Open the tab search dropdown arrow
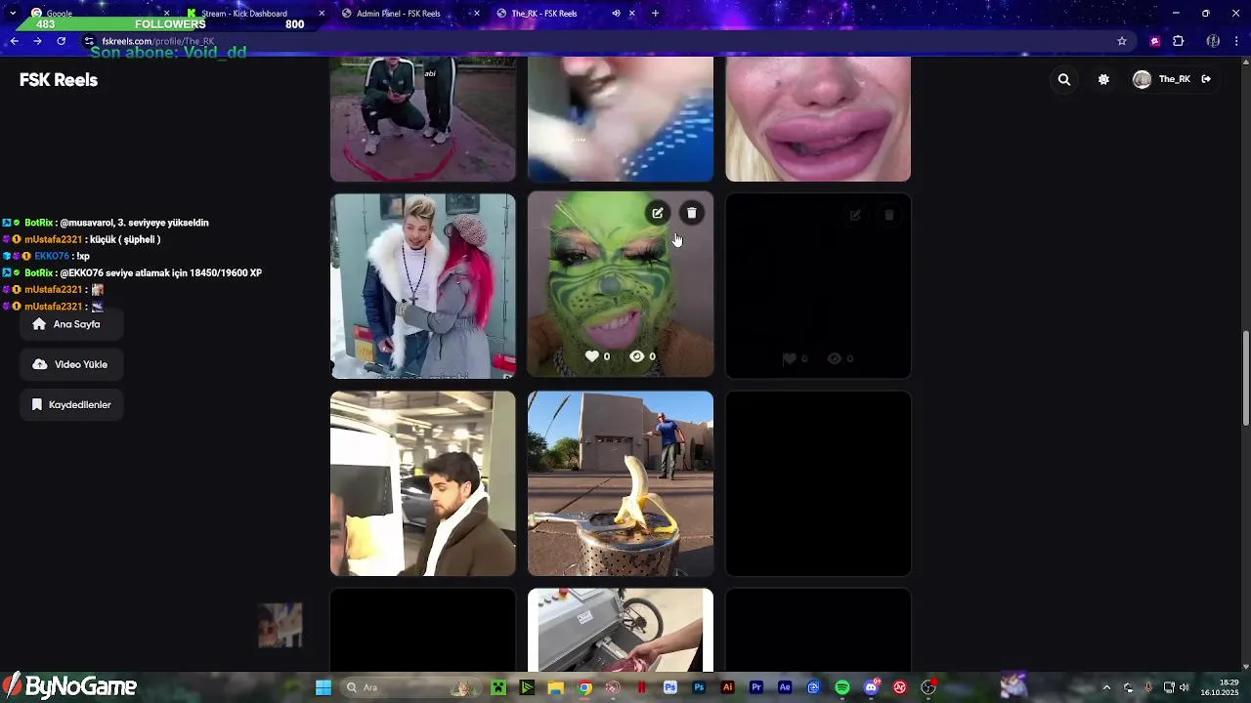 click(x=12, y=14)
